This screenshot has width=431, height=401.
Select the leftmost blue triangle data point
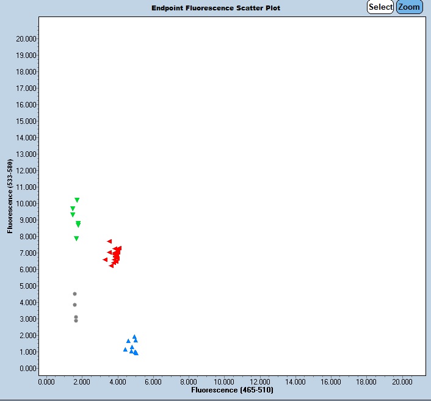(125, 350)
